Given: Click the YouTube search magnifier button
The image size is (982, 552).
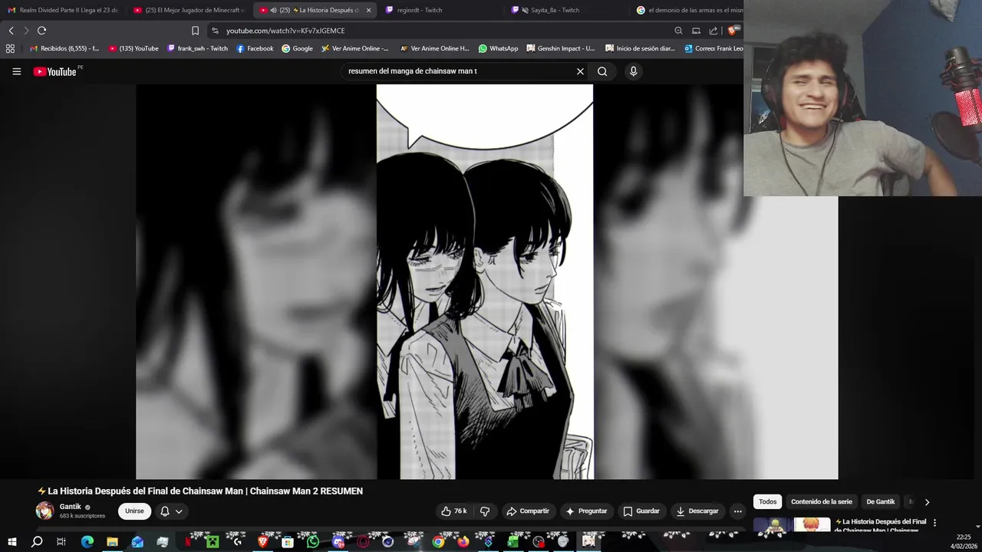Looking at the screenshot, I should 602,71.
